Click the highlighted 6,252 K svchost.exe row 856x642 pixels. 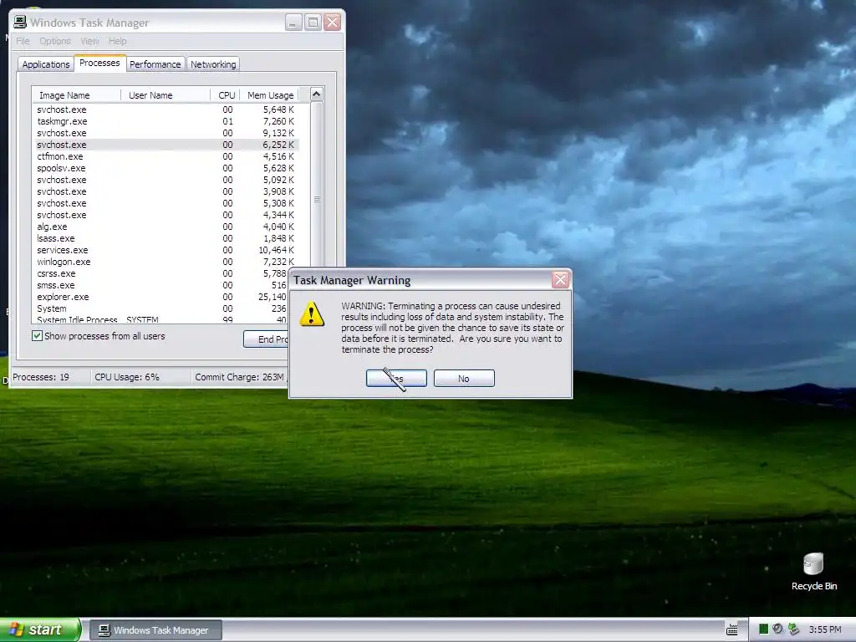pos(166,145)
